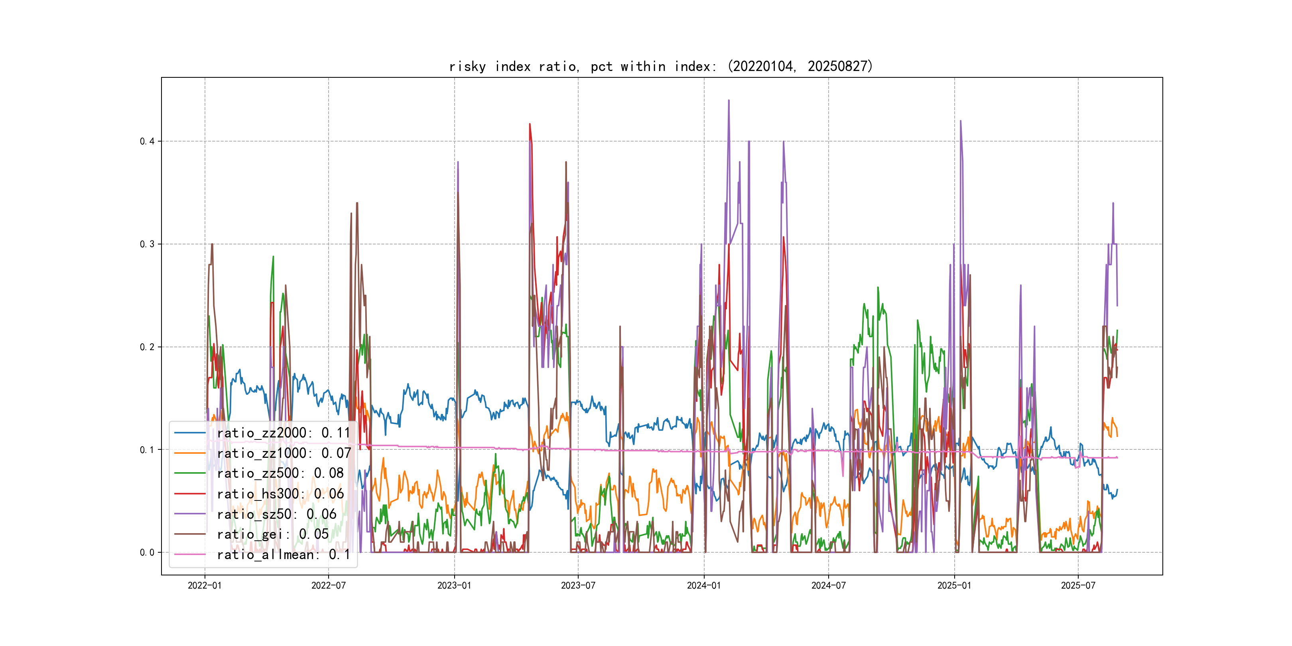Viewport: 1292px width, 646px height.
Task: Select the 'ratio_zz2000: 0.11' legend label
Action: (284, 433)
